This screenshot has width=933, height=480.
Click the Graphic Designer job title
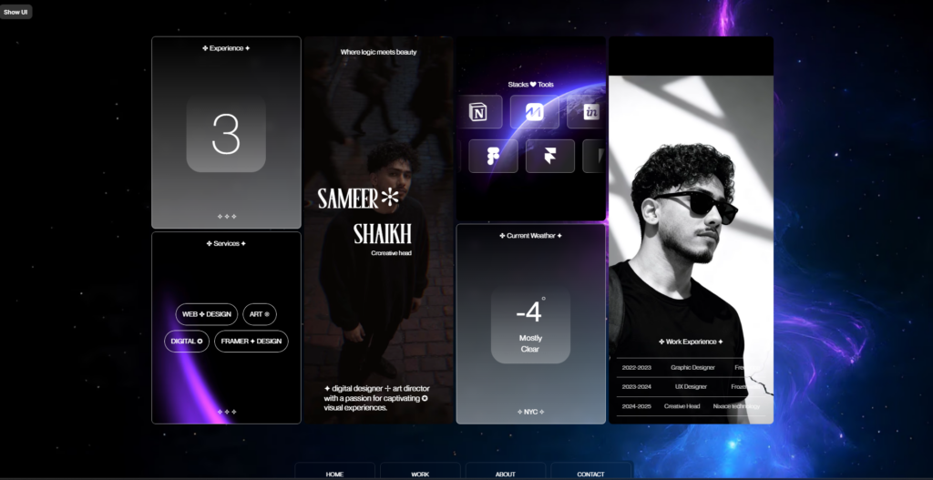pyautogui.click(x=692, y=368)
